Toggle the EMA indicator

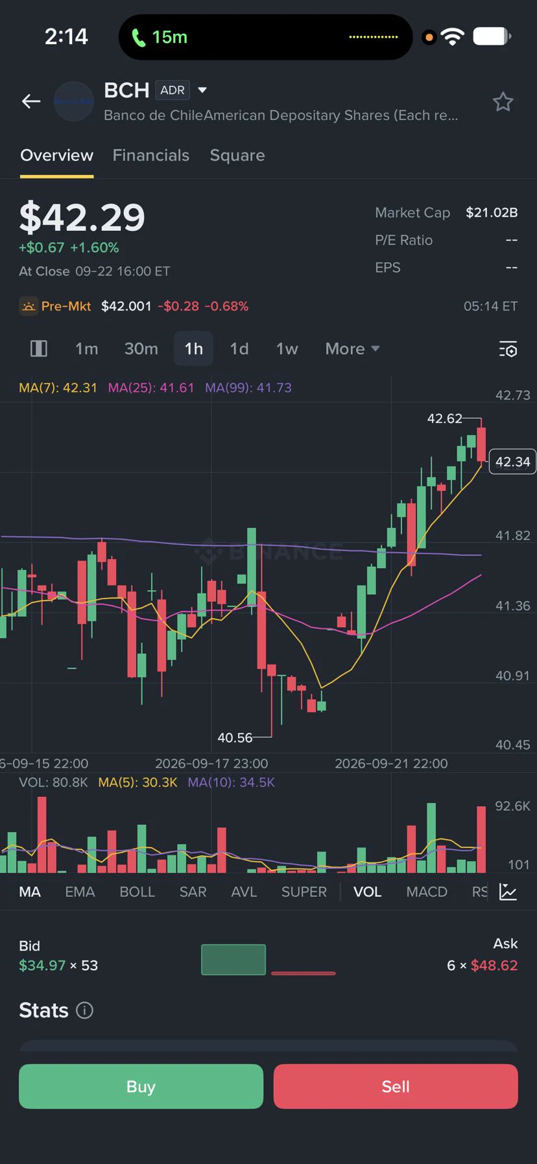click(x=80, y=892)
